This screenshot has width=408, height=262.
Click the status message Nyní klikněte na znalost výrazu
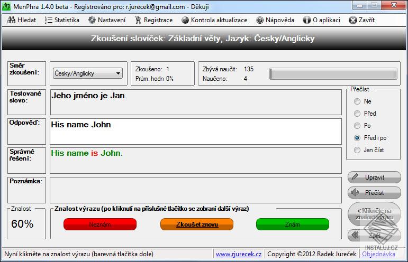[x=79, y=254]
